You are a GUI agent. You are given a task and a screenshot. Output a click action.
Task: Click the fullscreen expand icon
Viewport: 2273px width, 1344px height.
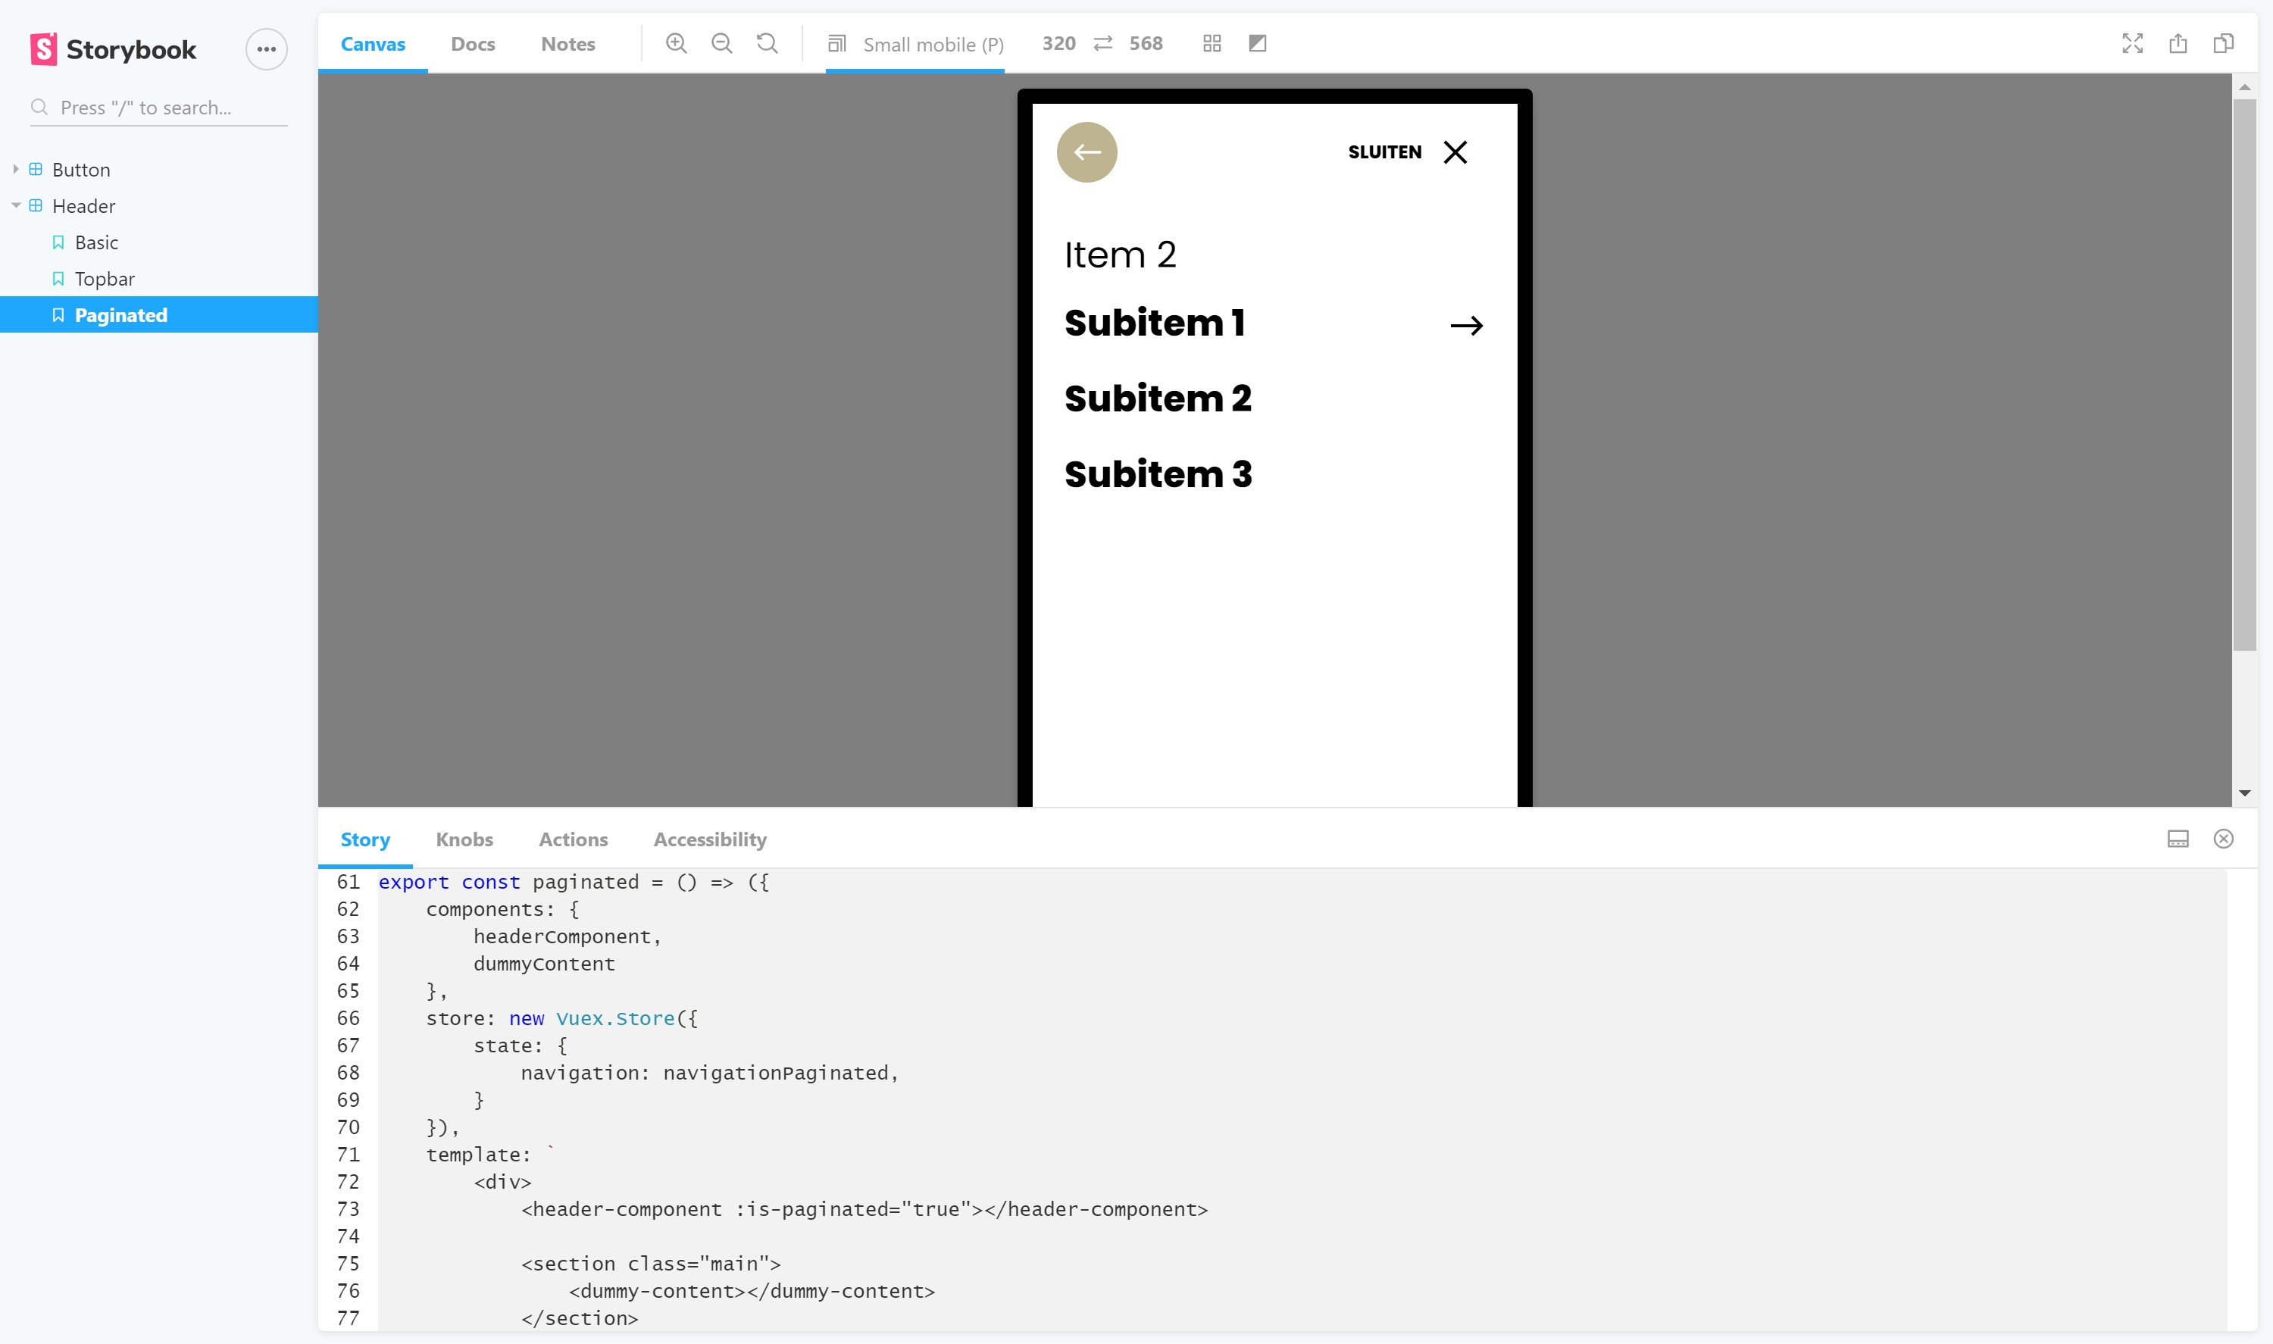click(x=2132, y=43)
